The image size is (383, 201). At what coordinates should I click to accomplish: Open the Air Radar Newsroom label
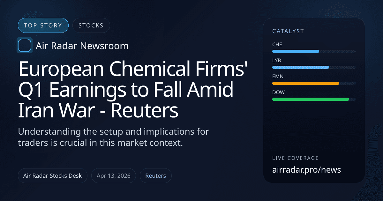click(82, 46)
